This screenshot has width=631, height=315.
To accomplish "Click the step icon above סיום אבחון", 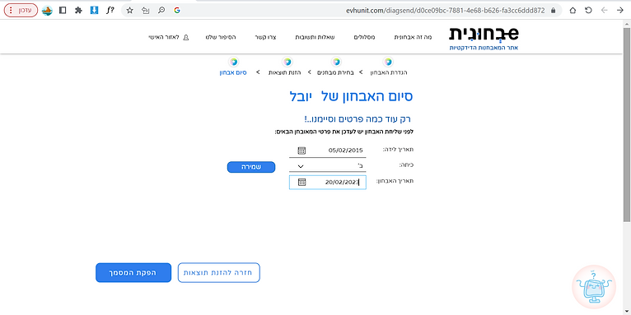I will pyautogui.click(x=233, y=62).
